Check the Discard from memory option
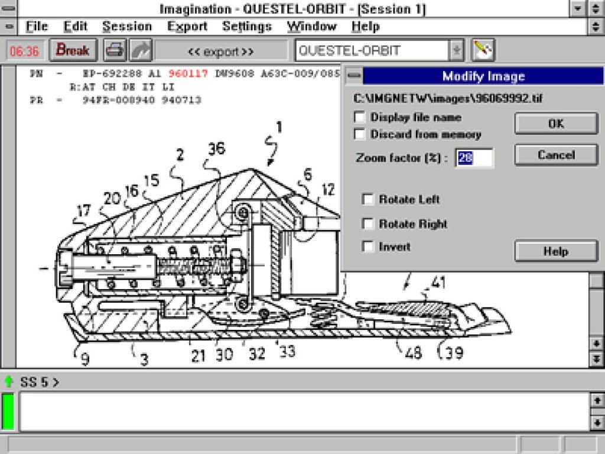Image resolution: width=605 pixels, height=454 pixels. [359, 134]
